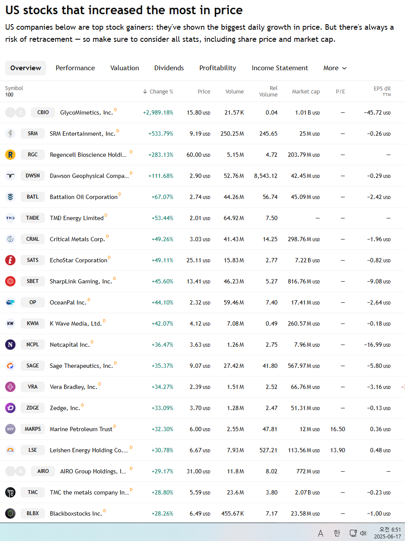Open the BLBX ticker badge
The height and width of the screenshot is (541, 405).
coord(33,513)
